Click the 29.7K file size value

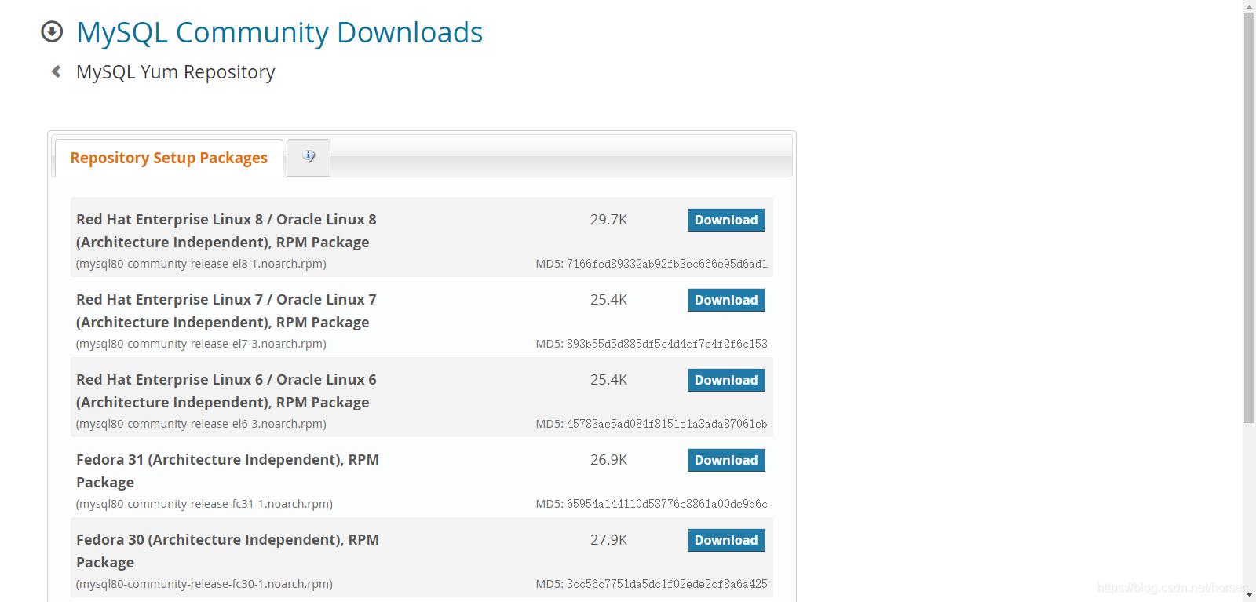pyautogui.click(x=608, y=220)
